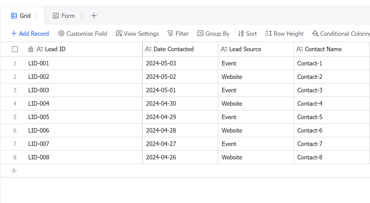Click row number 5
The image size is (370, 203).
click(15, 117)
